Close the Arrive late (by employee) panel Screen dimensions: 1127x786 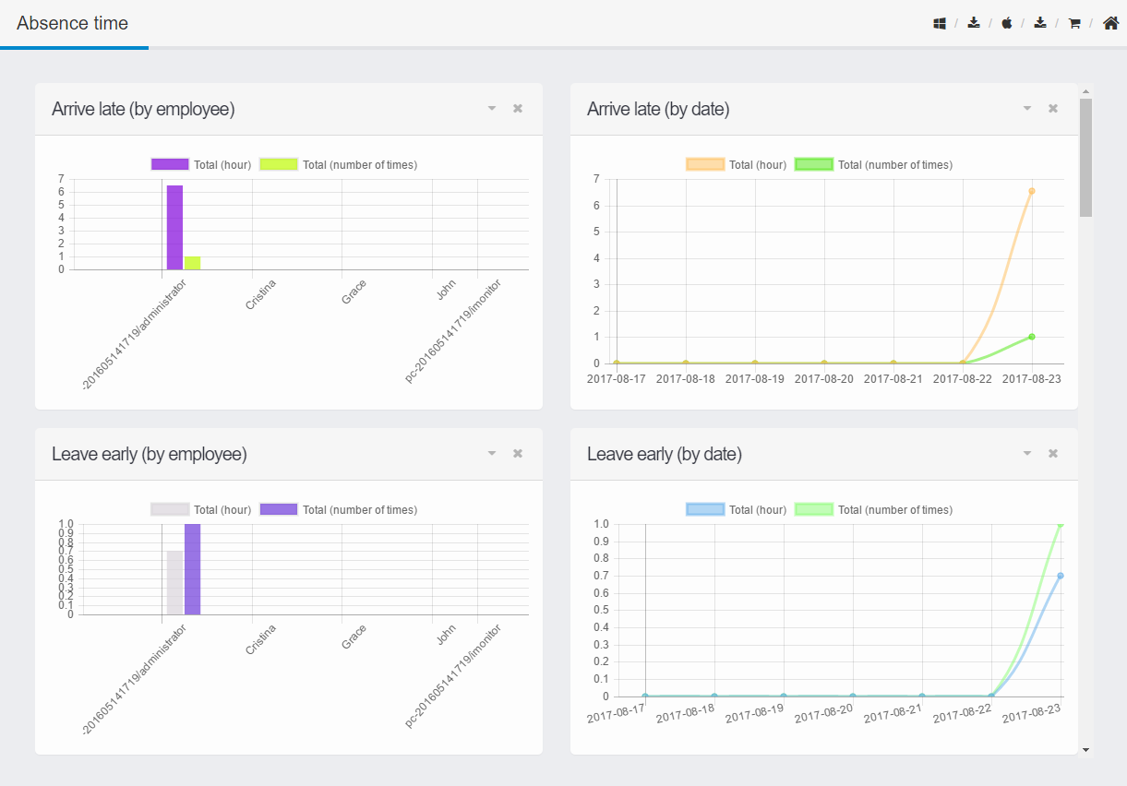[x=518, y=109]
